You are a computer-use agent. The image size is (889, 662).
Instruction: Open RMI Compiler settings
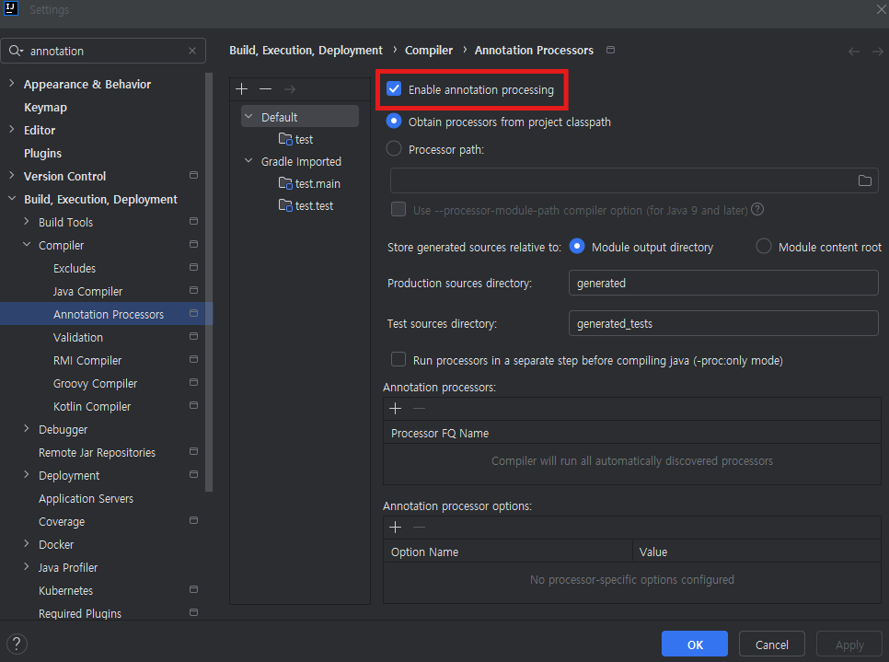tap(87, 360)
